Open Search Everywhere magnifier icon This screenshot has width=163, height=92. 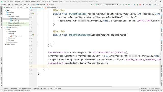(159, 5)
